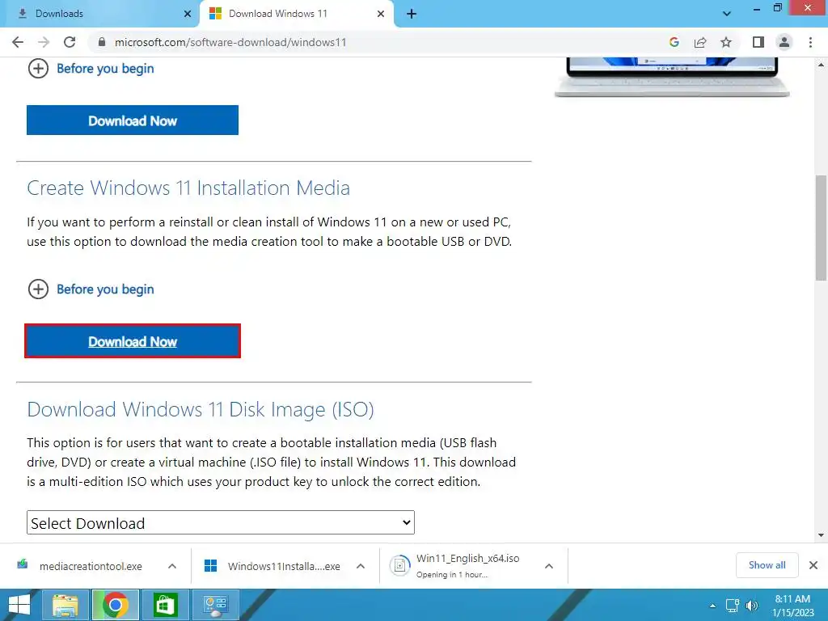The height and width of the screenshot is (621, 828).
Task: Open options chevron for Win11_English_x64.iso
Action: point(549,566)
